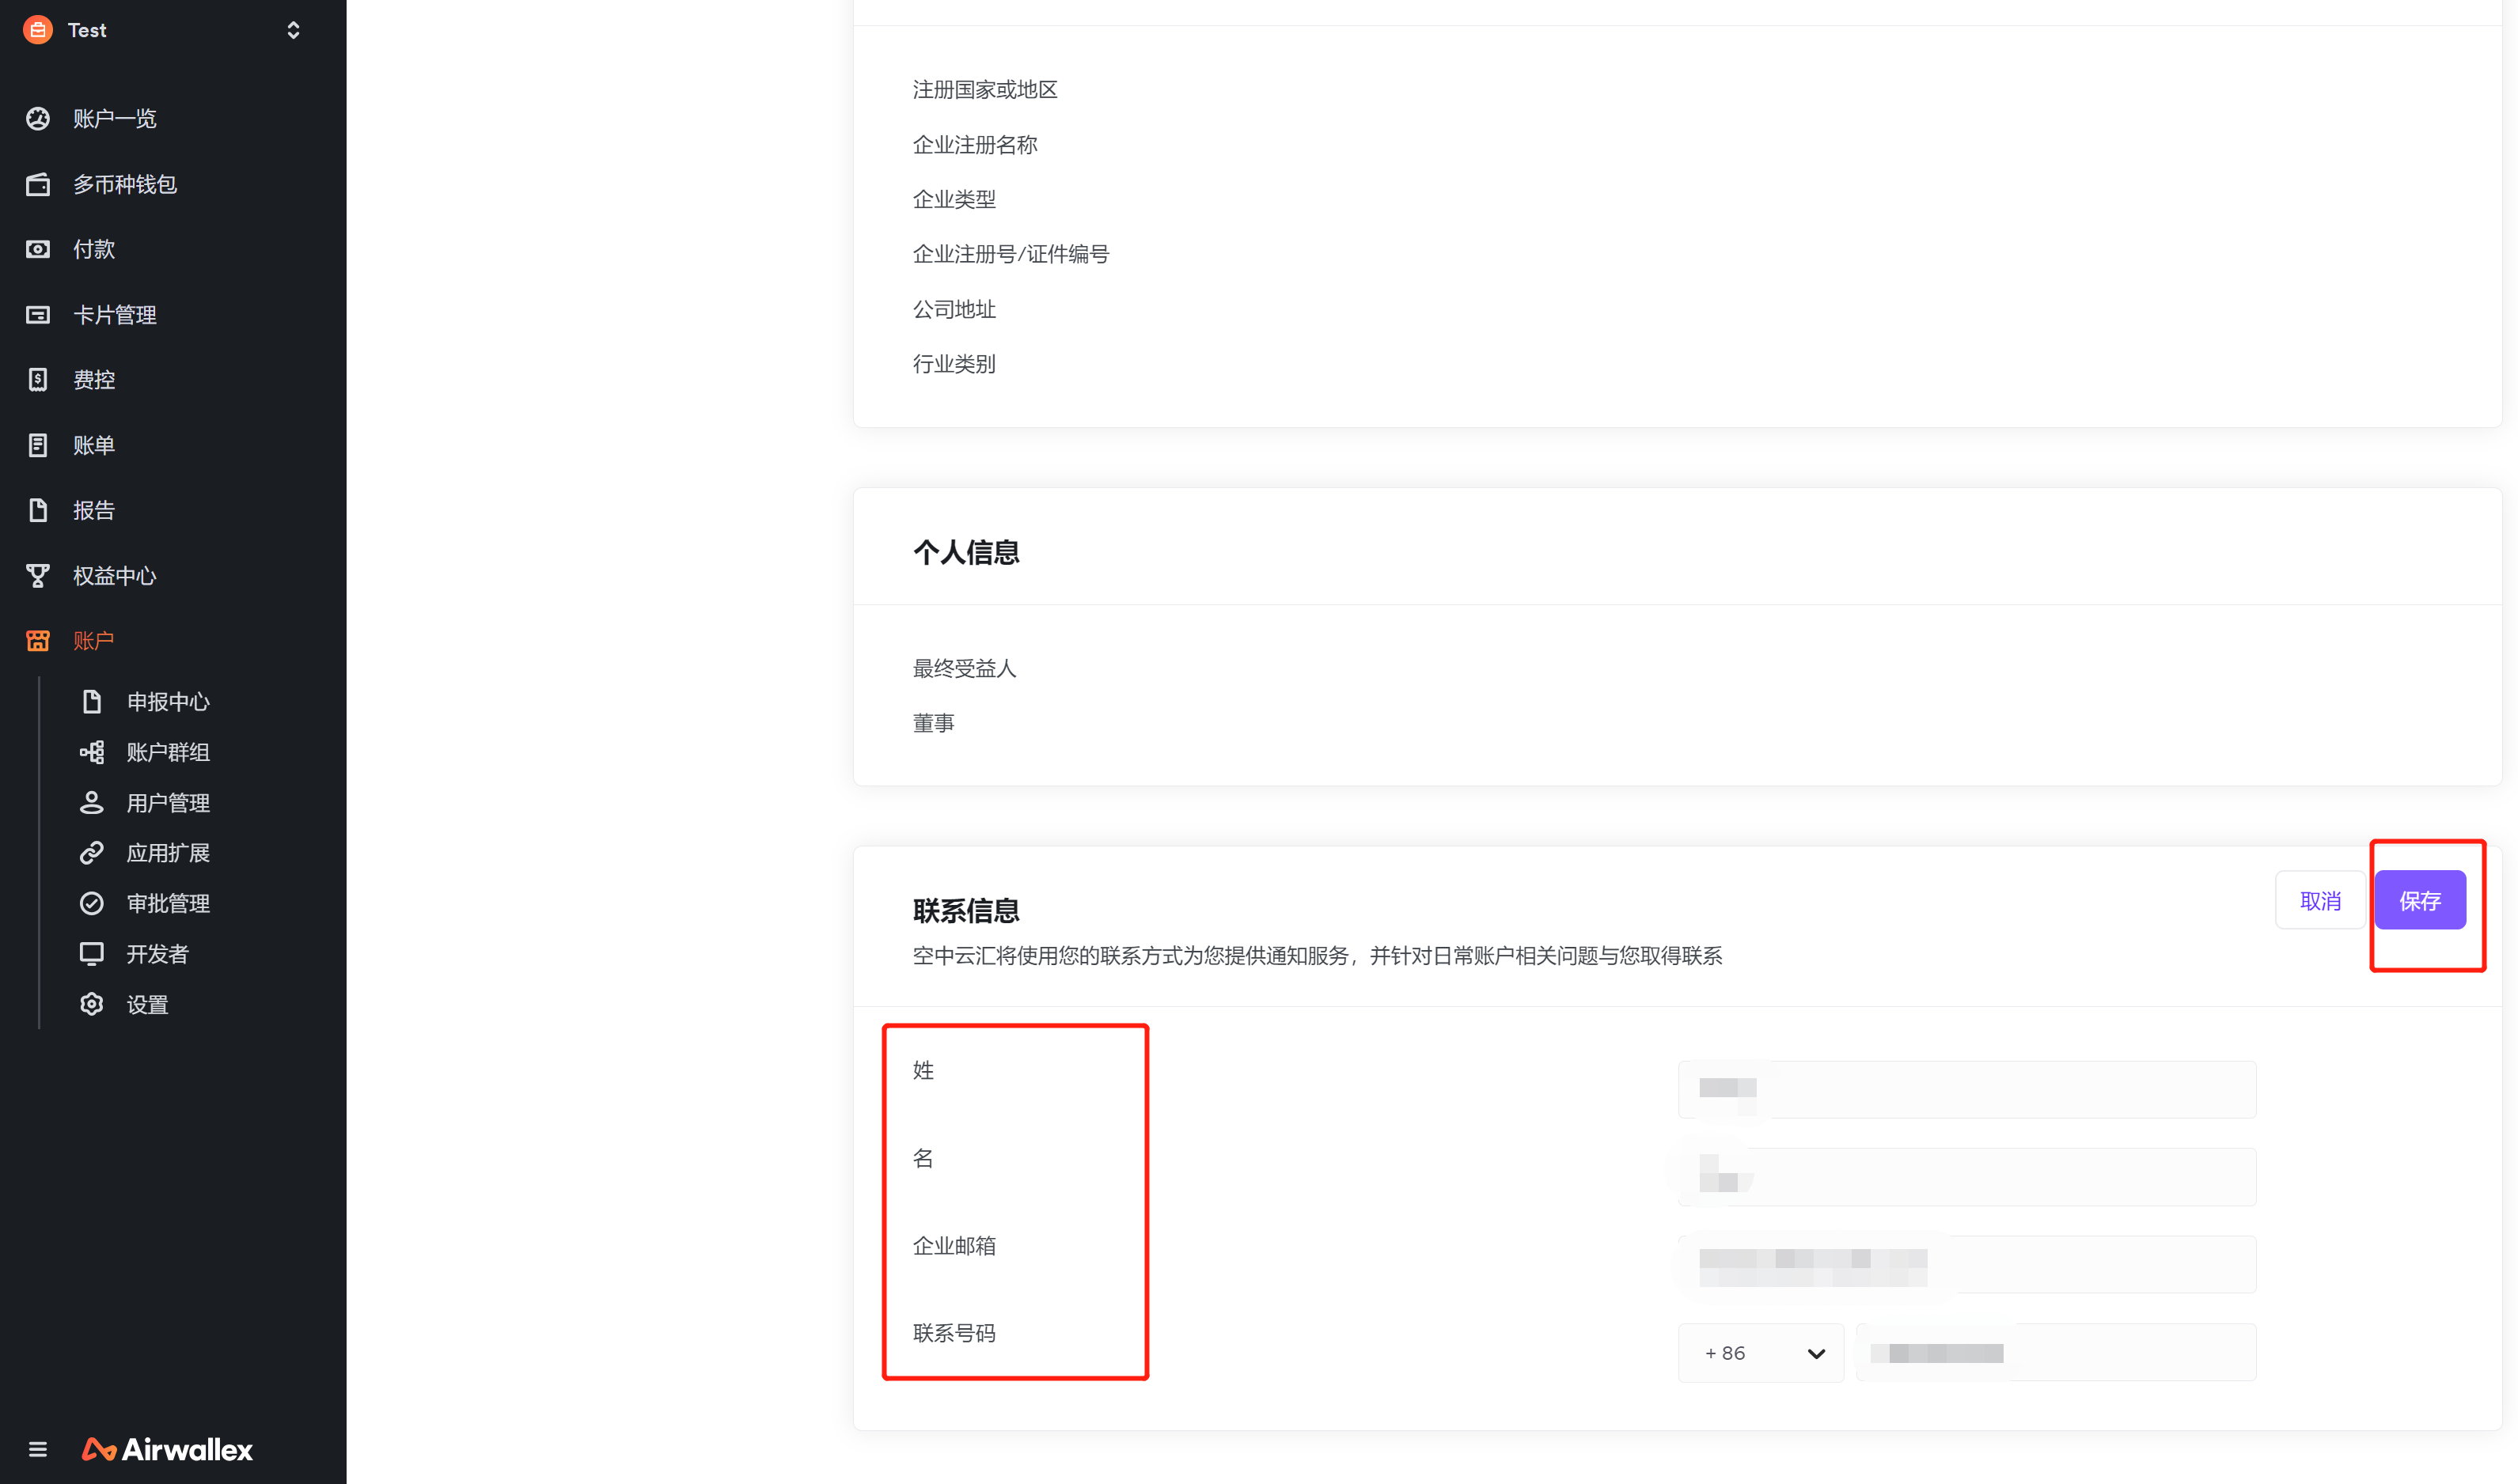2518x1484 pixels.
Task: Click the orange 账户 store icon
Action: [38, 641]
